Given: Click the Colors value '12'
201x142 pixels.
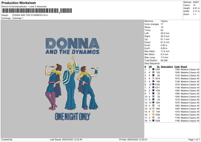Looking at the screenshot, I should [194, 5].
